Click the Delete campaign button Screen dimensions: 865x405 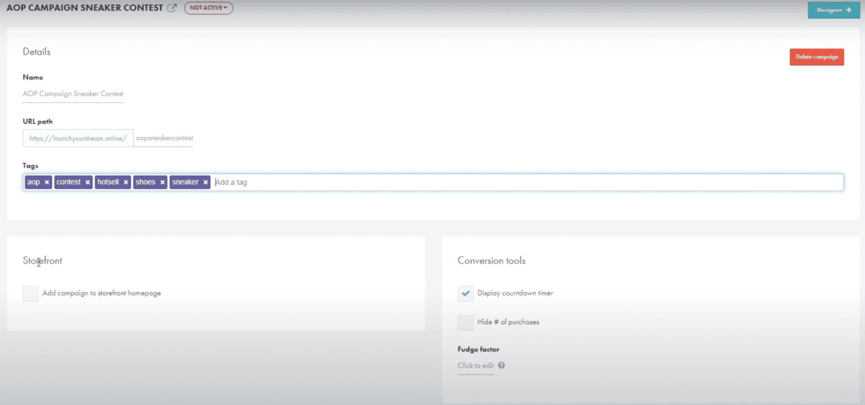(x=816, y=57)
